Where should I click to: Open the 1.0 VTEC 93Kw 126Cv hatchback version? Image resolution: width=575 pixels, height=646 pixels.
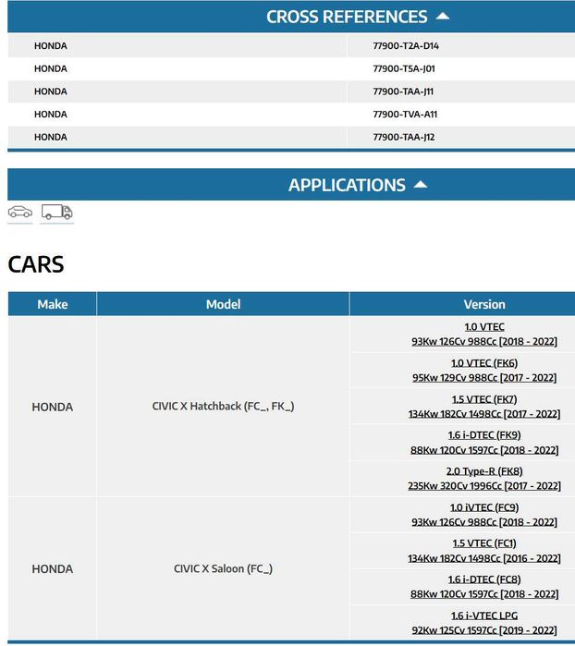coord(484,335)
